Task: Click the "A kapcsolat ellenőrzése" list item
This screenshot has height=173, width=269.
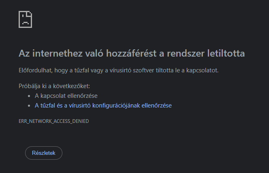Action: coord(66,96)
